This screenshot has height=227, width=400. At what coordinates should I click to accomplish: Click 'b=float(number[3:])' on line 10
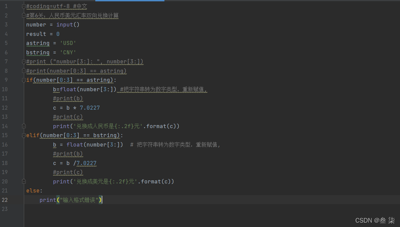(85, 90)
